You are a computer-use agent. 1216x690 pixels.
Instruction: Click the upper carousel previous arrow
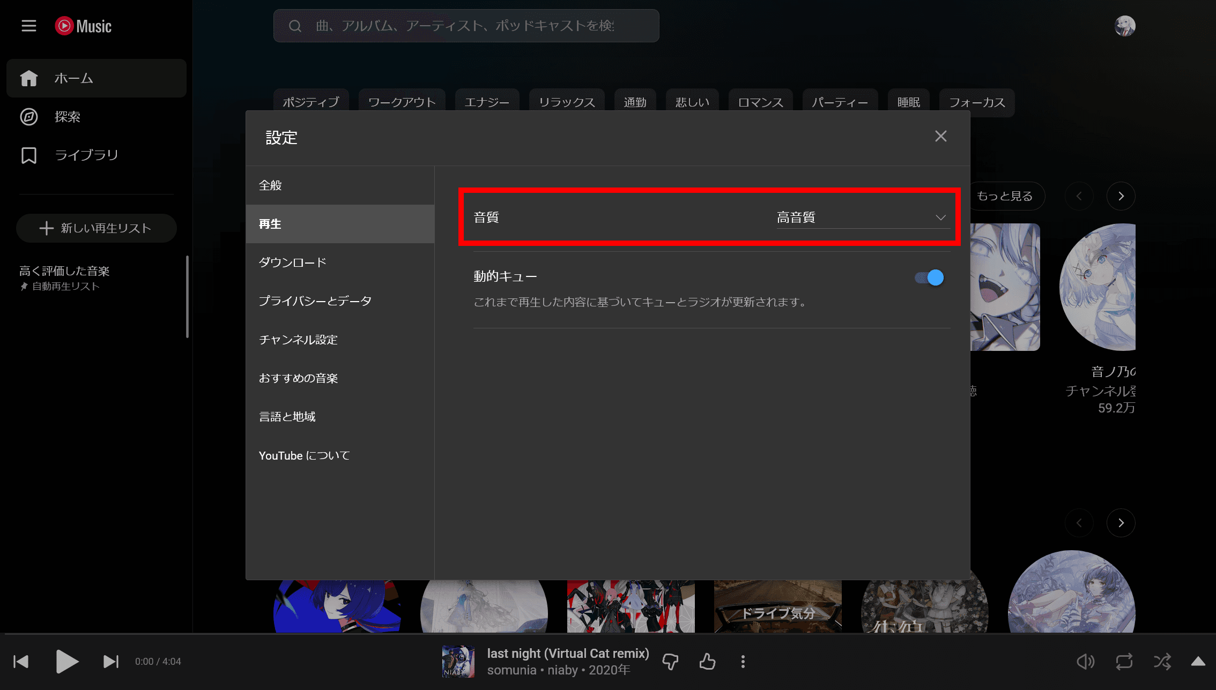point(1079,196)
